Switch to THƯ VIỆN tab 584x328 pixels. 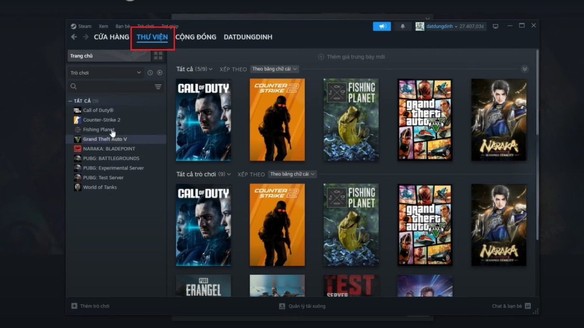(x=152, y=37)
